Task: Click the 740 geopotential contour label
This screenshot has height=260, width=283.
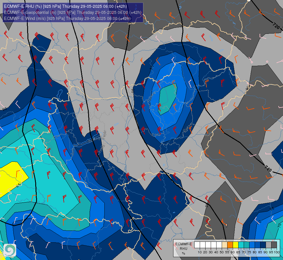Action: tap(268, 168)
